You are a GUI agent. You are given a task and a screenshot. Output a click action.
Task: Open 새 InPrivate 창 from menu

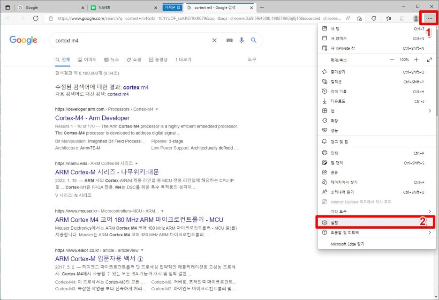377,48
